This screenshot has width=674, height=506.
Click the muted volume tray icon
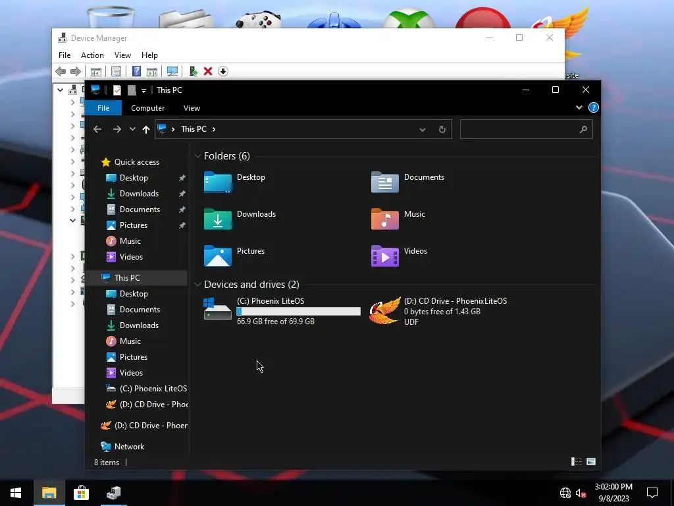581,493
